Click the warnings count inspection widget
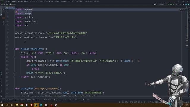The width and height of the screenshot is (190, 107). point(182,10)
